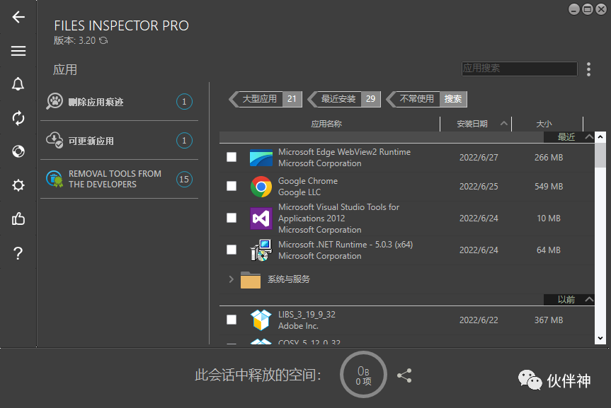Open the help question mark icon
The image size is (611, 408).
click(x=18, y=253)
